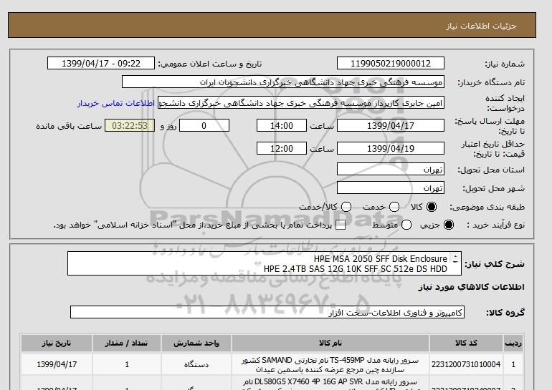Click the شماره نیاز field 1199050219000012
This screenshot has width=552, height=390.
coord(391,63)
